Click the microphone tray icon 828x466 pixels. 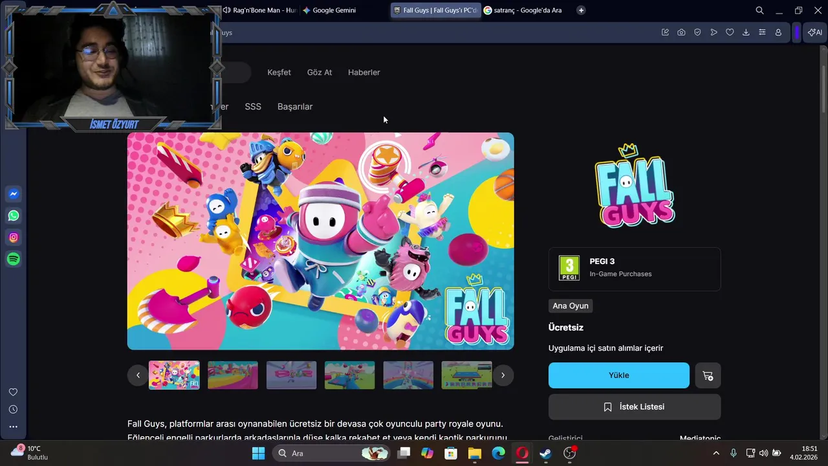click(734, 453)
